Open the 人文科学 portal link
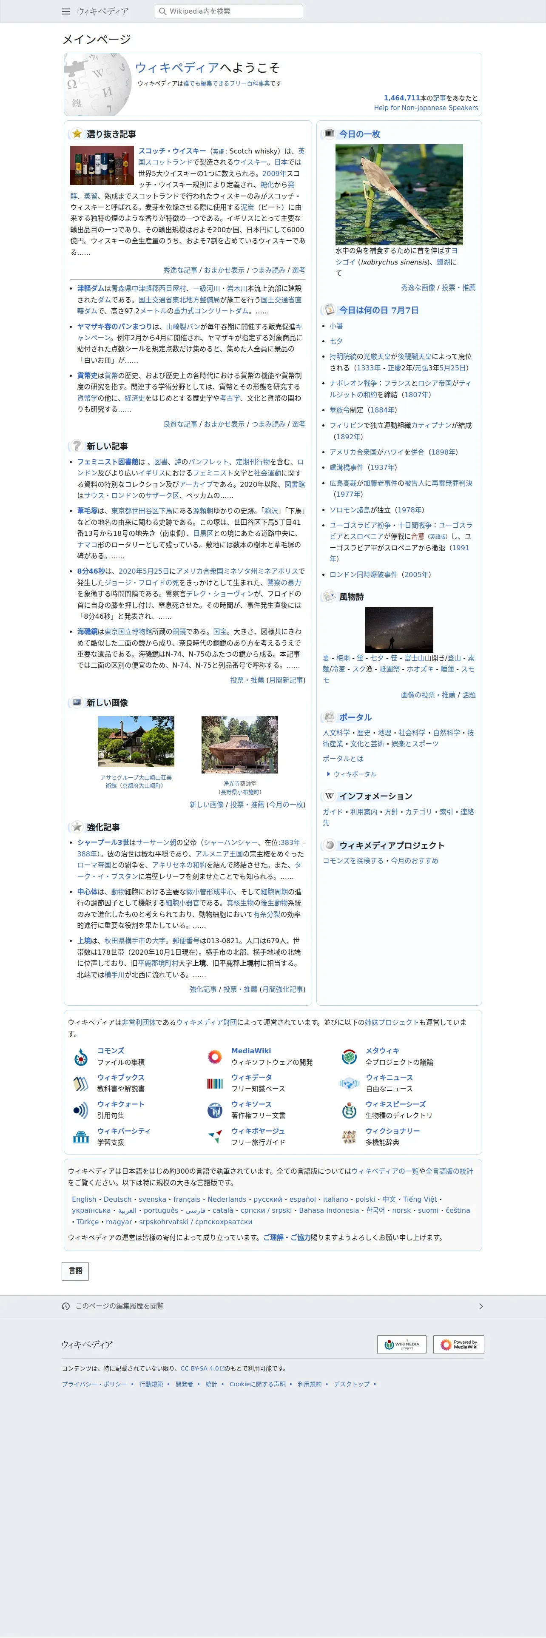Image resolution: width=546 pixels, height=1638 pixels. pyautogui.click(x=336, y=733)
